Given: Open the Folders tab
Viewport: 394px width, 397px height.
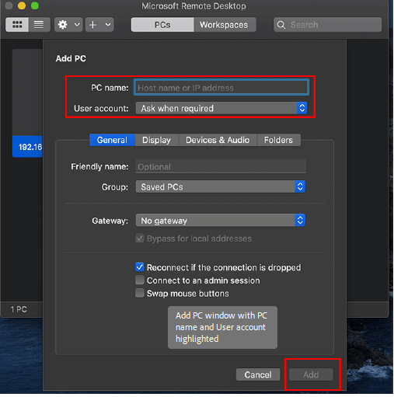Looking at the screenshot, I should click(x=278, y=140).
